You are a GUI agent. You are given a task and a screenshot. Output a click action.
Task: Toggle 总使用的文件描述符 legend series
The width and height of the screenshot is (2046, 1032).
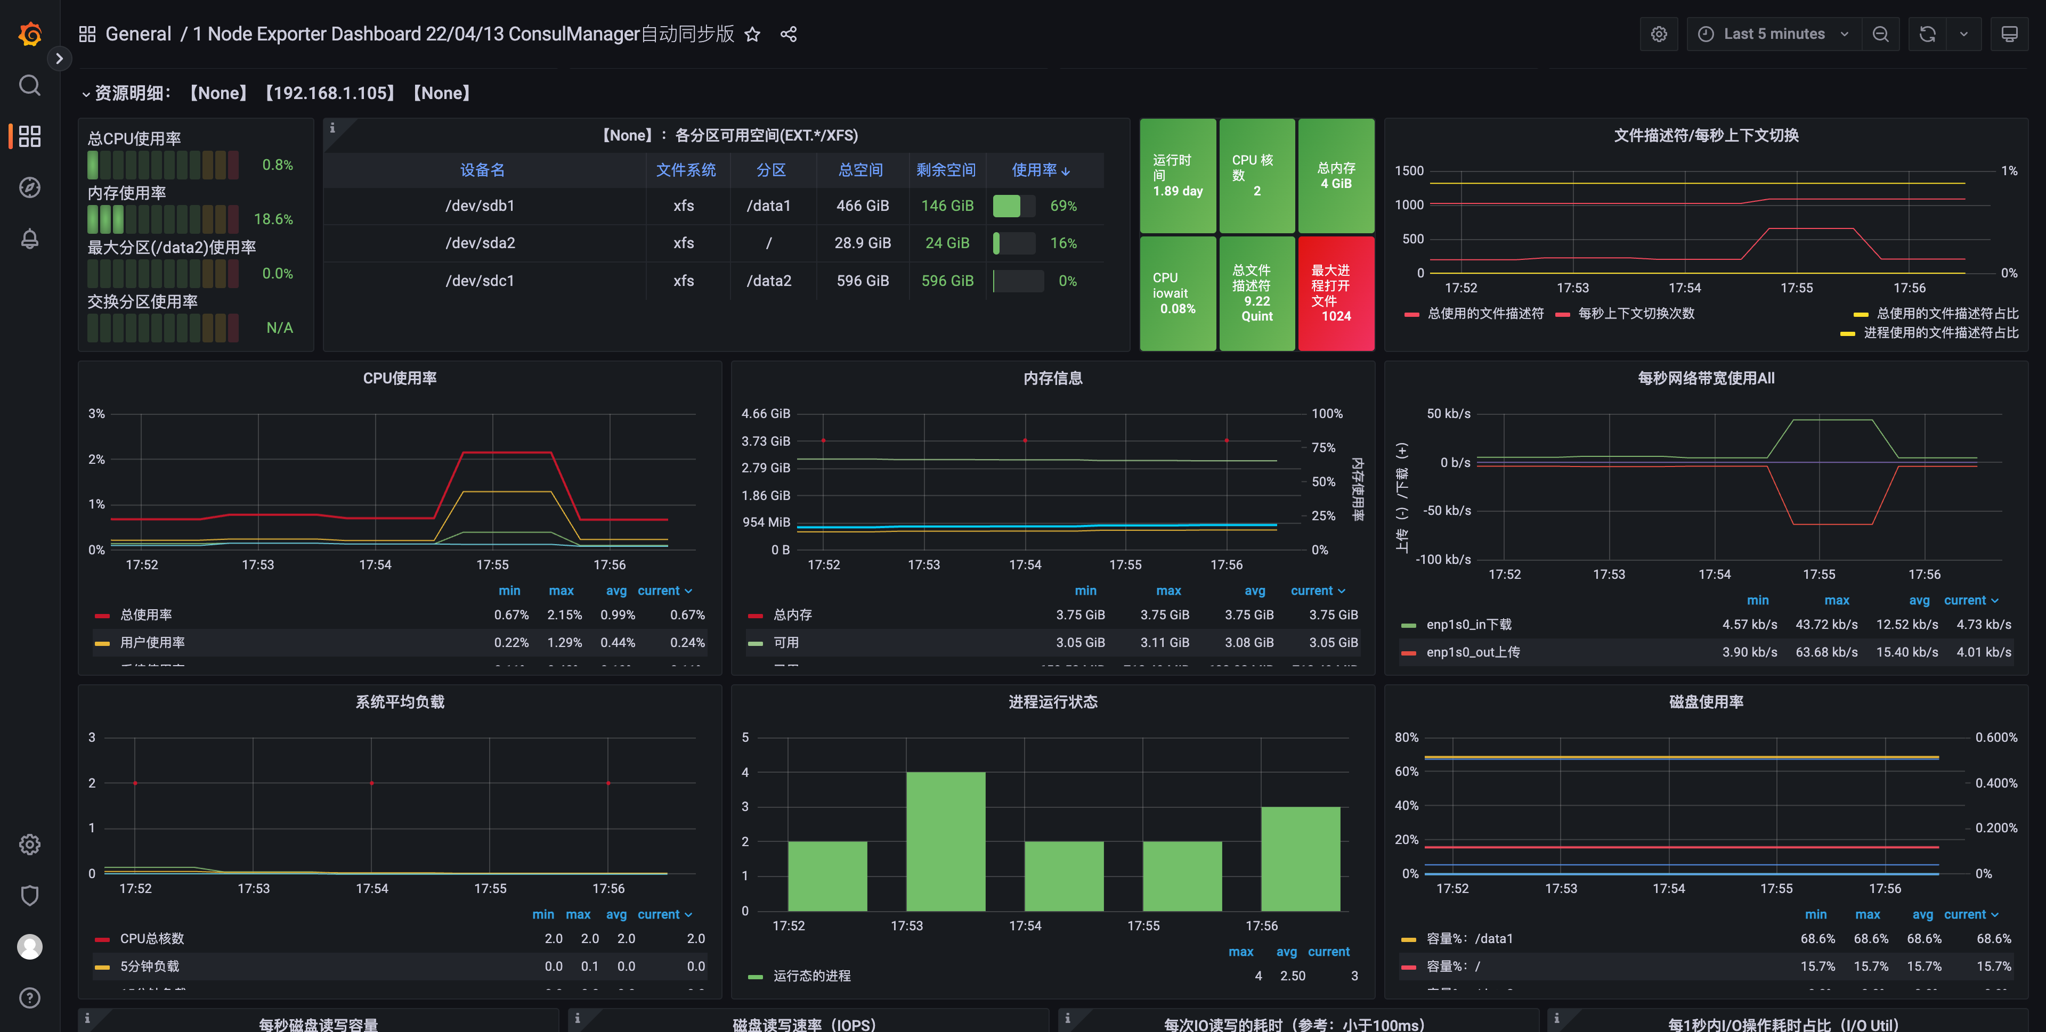[x=1485, y=314]
